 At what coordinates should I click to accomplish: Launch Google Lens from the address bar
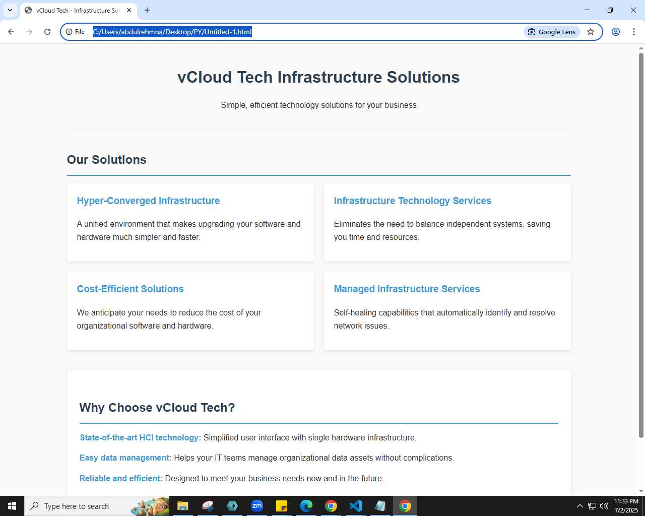click(x=552, y=32)
